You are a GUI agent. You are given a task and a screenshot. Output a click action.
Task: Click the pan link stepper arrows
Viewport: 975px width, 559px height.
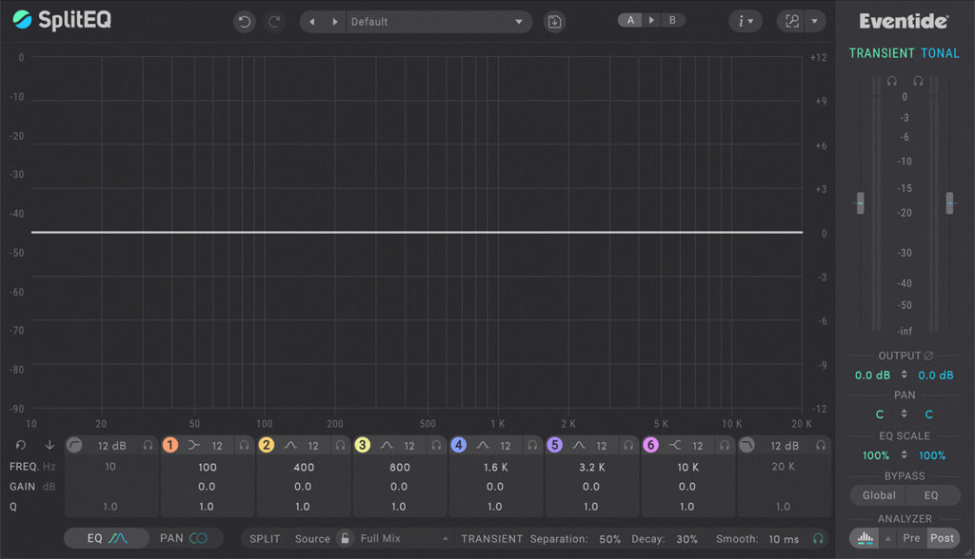(x=905, y=414)
